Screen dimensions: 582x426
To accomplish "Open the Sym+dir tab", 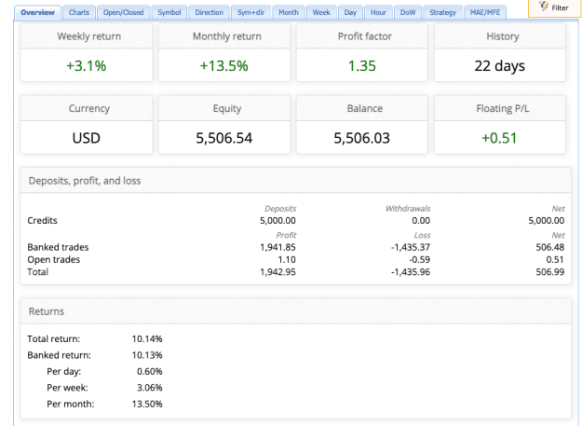I will [250, 13].
